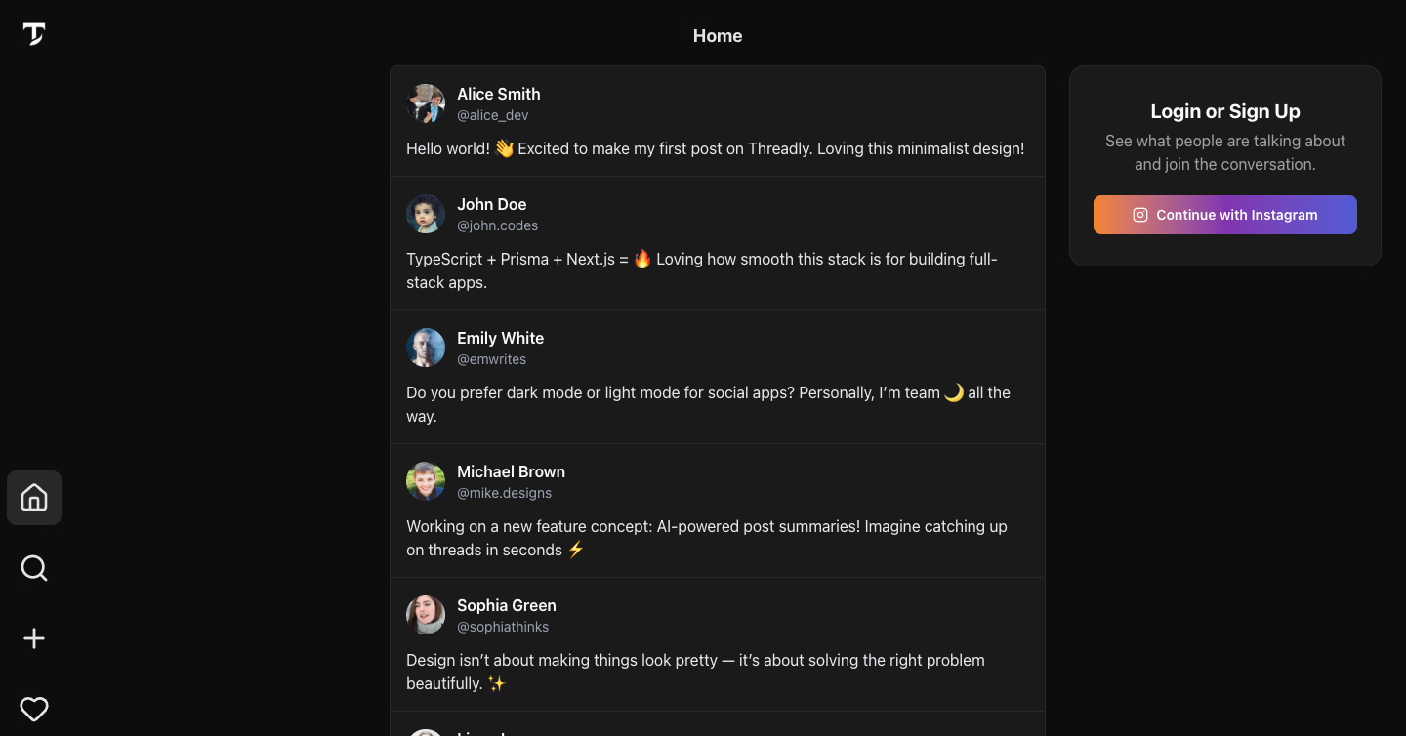Click Michael Brown's profile avatar

coord(426,481)
